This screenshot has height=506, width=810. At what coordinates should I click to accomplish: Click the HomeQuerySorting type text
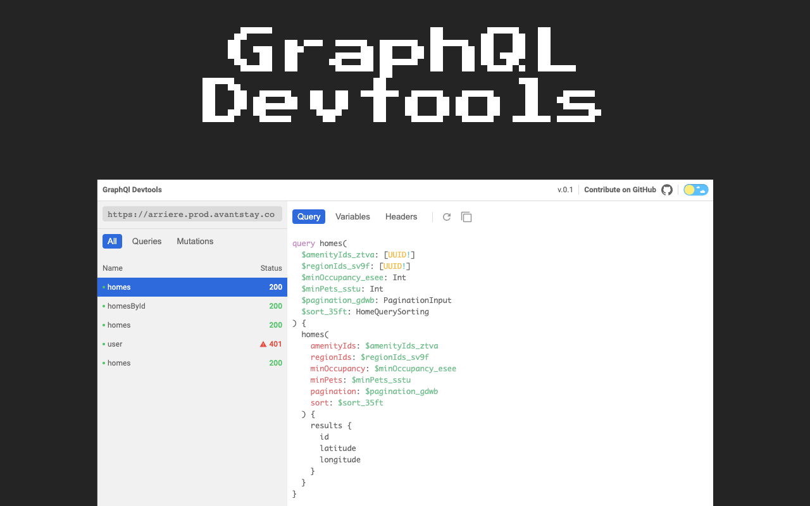[x=392, y=312]
